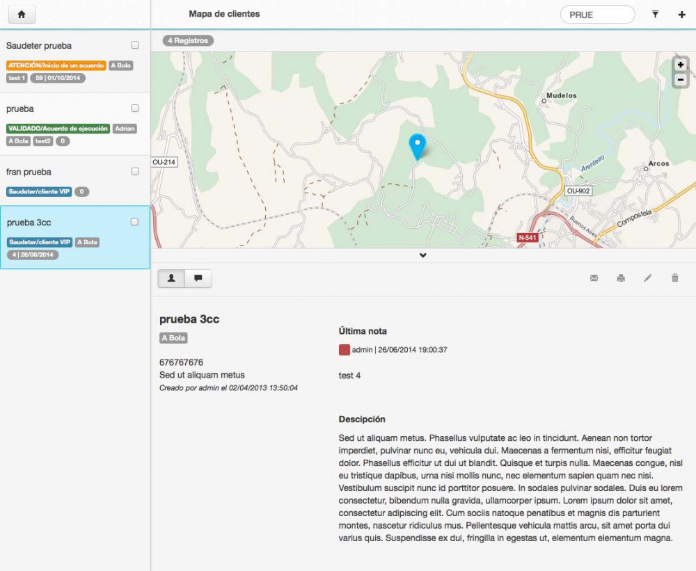This screenshot has width=696, height=571.
Task: Check the Saudeter prueba checkbox
Action: click(135, 45)
